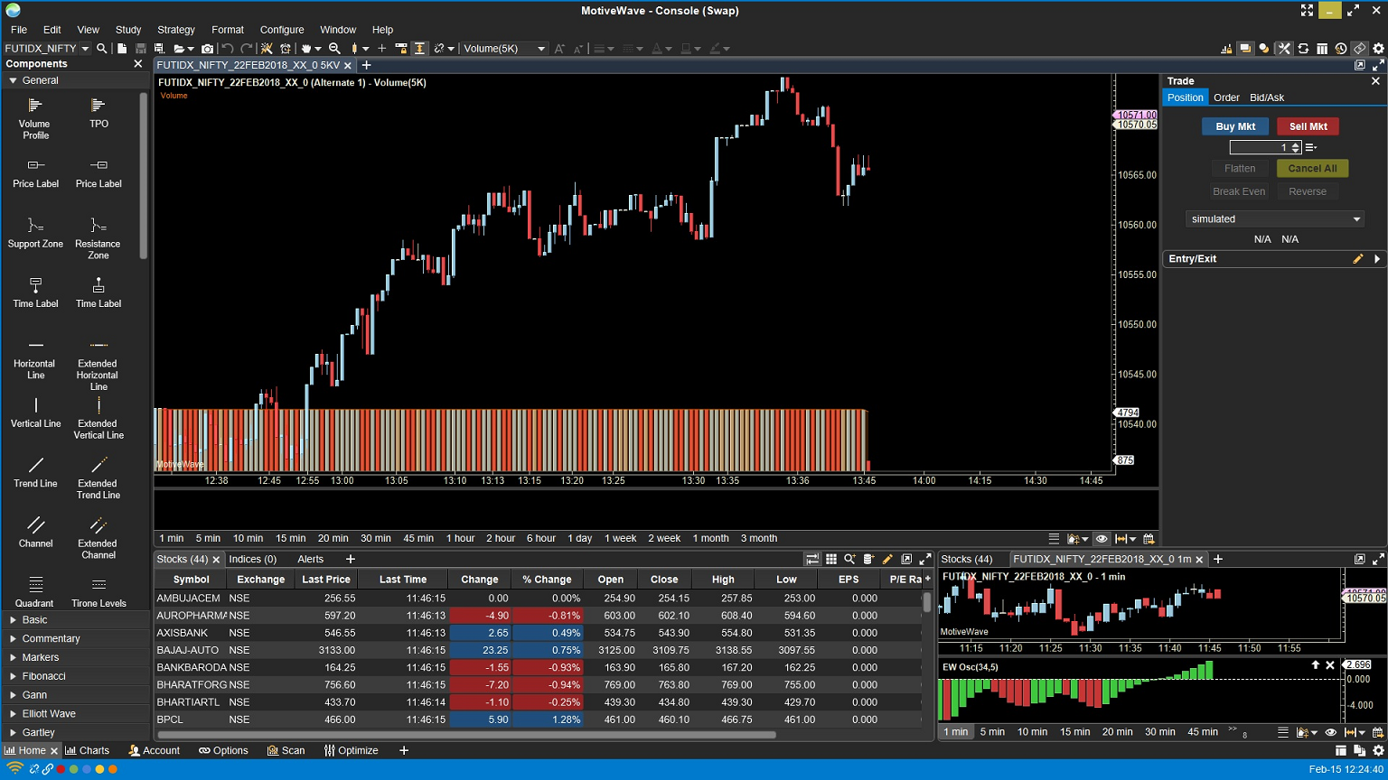Click the crosshair plus toolbar icon
The height and width of the screenshot is (780, 1388).
pyautogui.click(x=381, y=49)
